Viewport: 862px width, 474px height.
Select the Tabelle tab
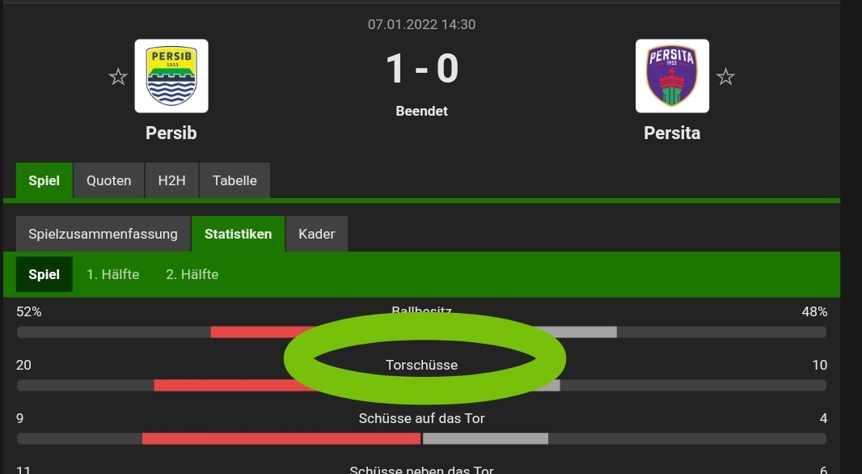point(235,180)
